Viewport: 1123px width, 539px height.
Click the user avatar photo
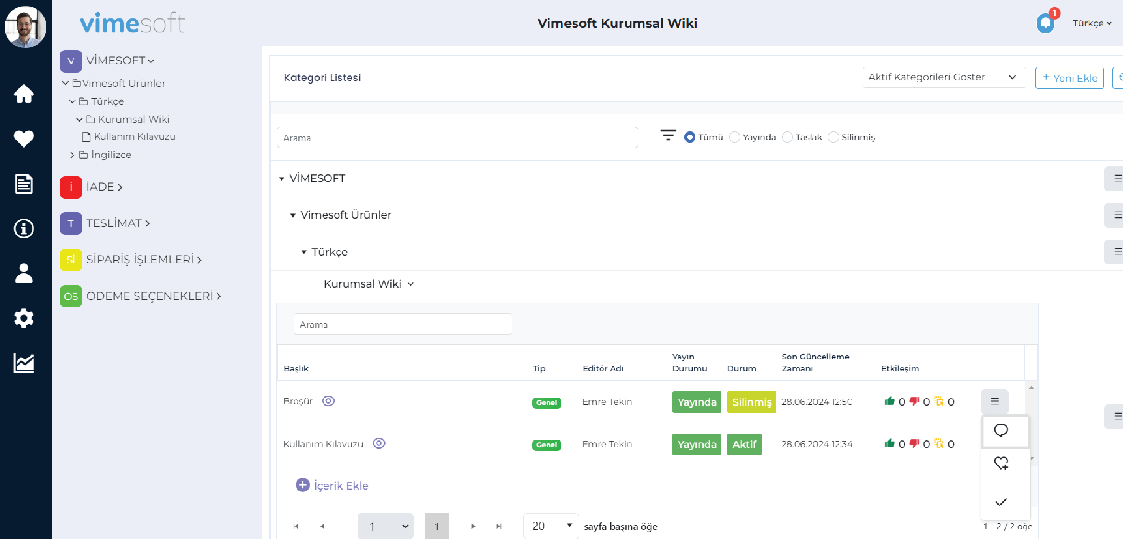[25, 27]
